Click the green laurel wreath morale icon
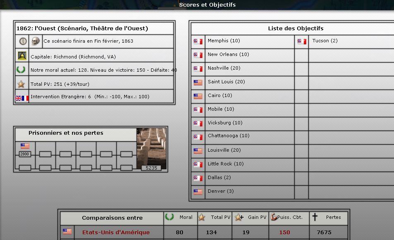The image size is (394, 240). [21, 70]
